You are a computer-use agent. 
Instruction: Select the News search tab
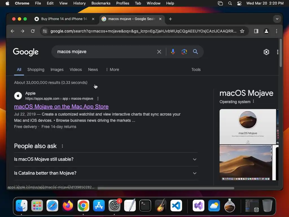[93, 70]
